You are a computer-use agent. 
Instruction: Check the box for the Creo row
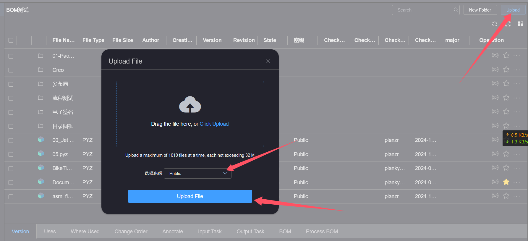coord(11,70)
